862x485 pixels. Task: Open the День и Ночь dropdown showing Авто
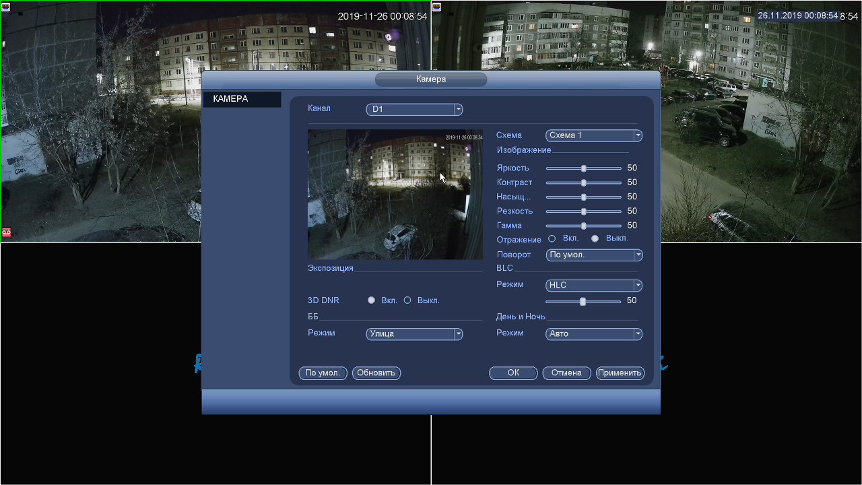[594, 334]
